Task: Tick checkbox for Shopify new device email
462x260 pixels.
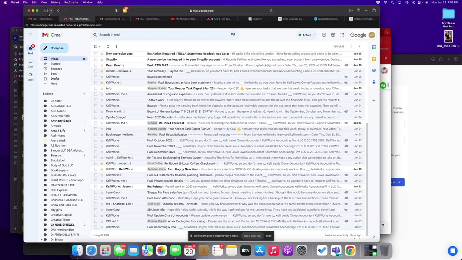Action: tap(96, 59)
